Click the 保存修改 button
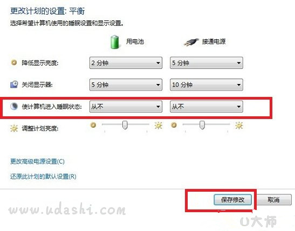The height and width of the screenshot is (231, 295). [x=233, y=200]
